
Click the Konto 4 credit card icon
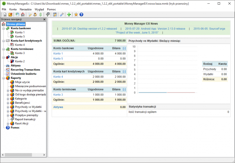(12, 45)
